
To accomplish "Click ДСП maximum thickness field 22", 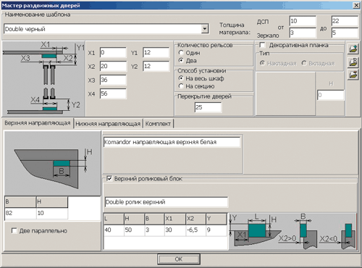I will [345, 21].
